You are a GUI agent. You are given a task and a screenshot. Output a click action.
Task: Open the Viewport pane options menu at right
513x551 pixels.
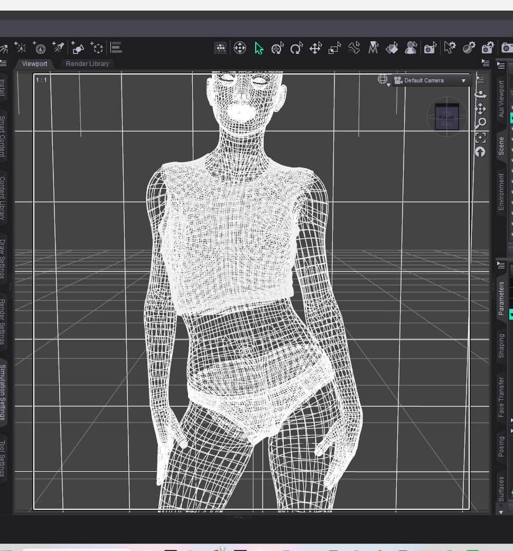coord(486,63)
